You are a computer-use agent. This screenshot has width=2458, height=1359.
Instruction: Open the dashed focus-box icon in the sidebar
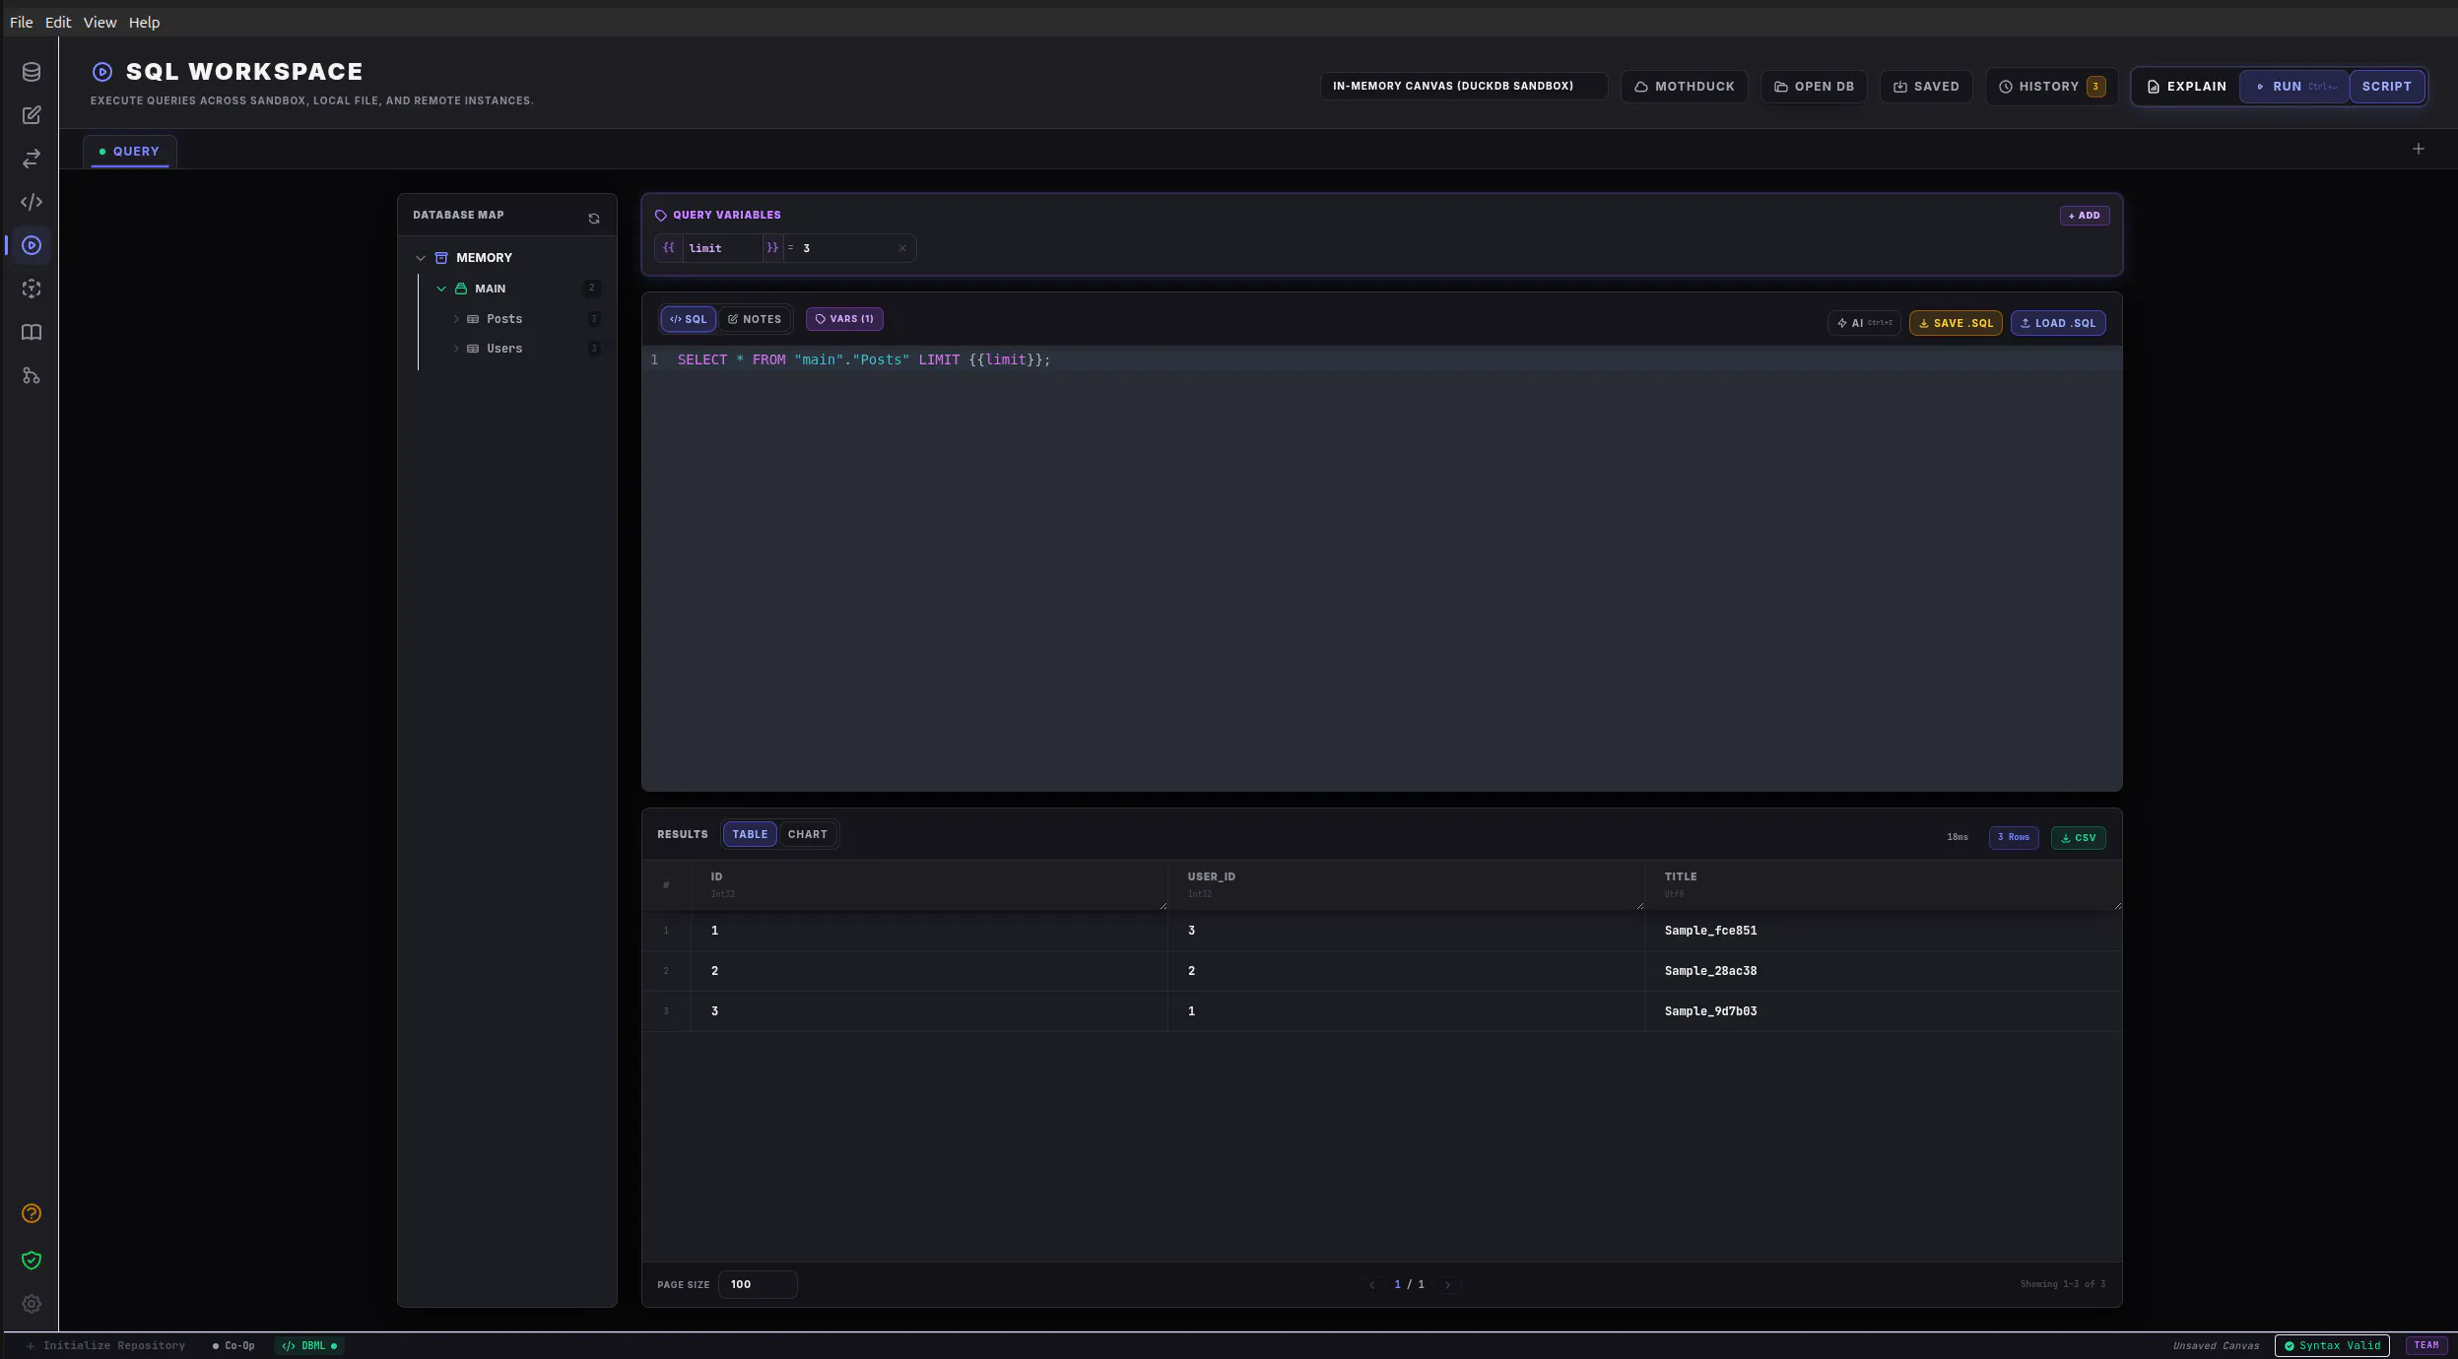click(x=32, y=289)
